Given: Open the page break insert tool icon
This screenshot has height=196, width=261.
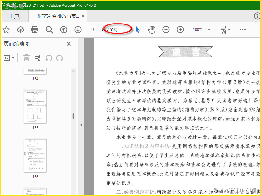Looking at the screenshot, I should click(38, 58).
